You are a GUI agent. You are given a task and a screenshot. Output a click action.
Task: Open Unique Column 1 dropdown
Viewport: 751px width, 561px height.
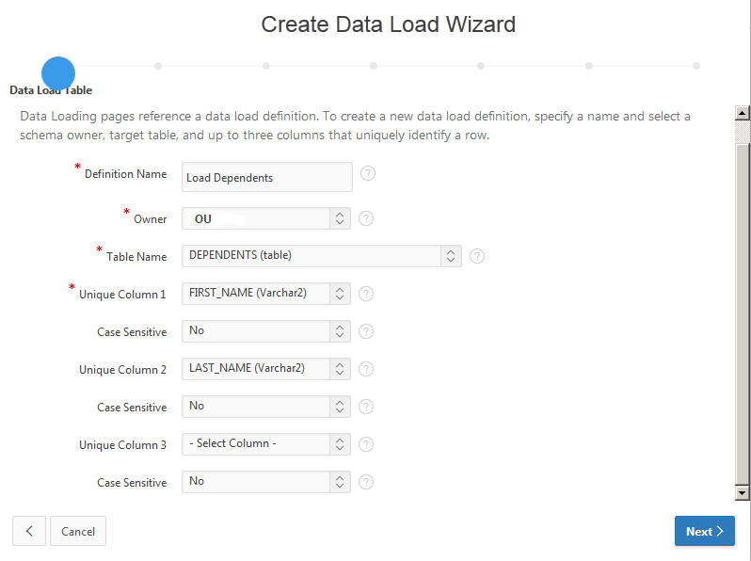tap(265, 294)
